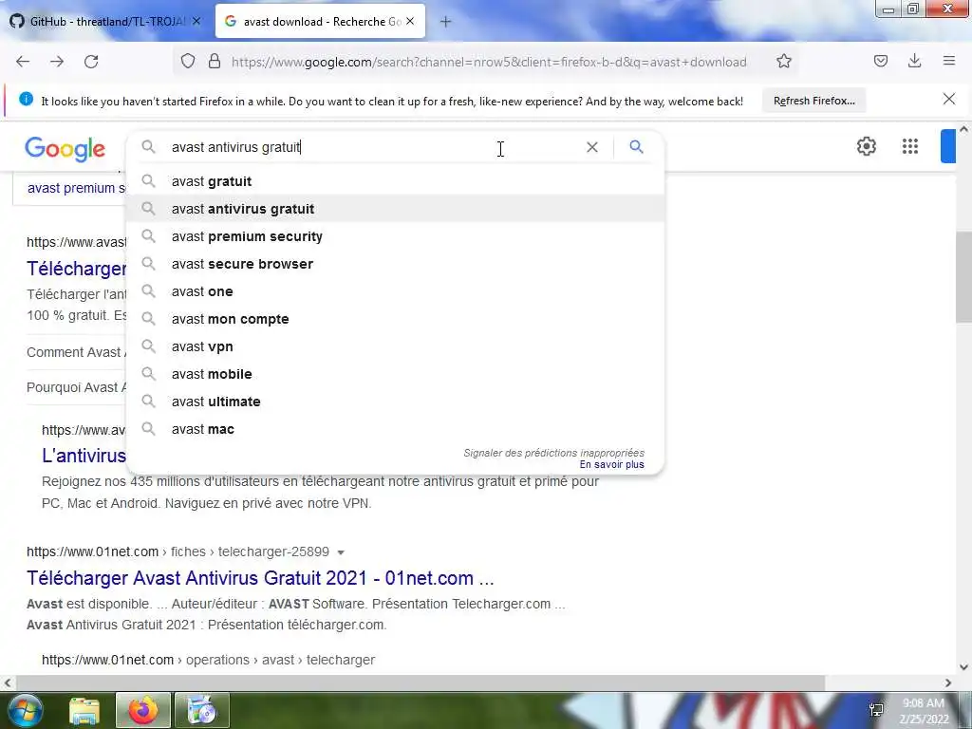Select the avast download Recherche tab
This screenshot has height=729, width=972.
tap(321, 21)
